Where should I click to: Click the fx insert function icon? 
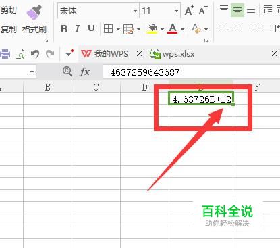(x=84, y=72)
